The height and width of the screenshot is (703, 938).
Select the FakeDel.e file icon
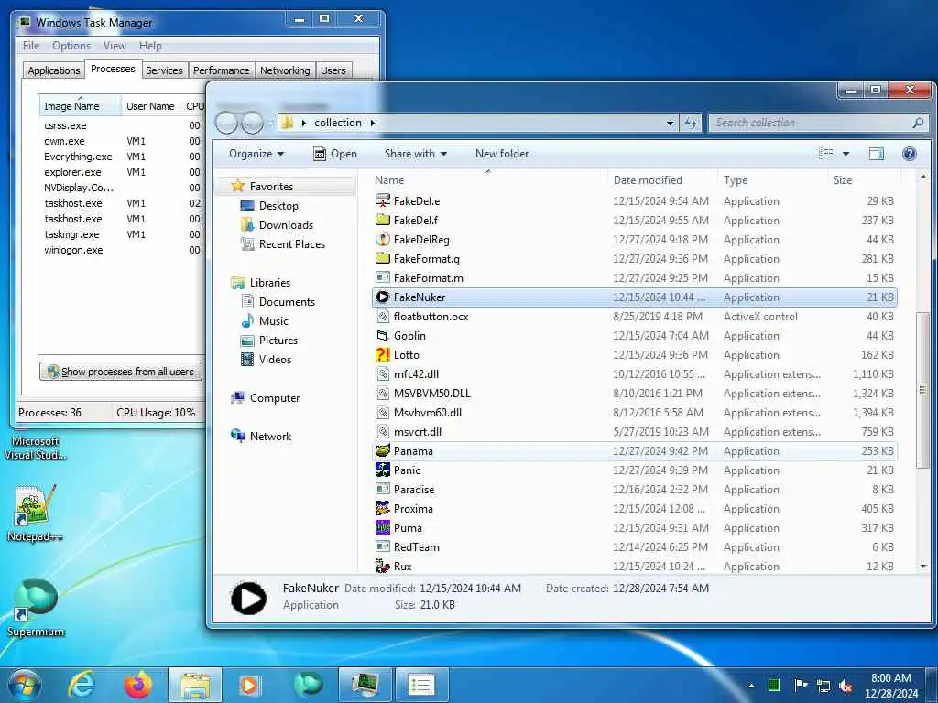pos(382,200)
